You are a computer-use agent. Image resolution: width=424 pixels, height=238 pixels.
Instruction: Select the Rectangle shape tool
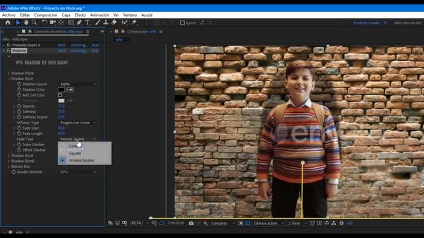pos(71,22)
